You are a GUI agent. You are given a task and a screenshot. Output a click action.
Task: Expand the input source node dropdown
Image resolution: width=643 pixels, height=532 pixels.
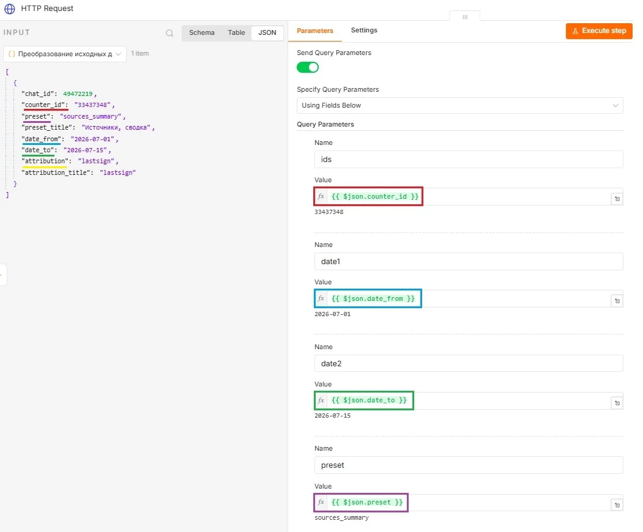(x=65, y=54)
